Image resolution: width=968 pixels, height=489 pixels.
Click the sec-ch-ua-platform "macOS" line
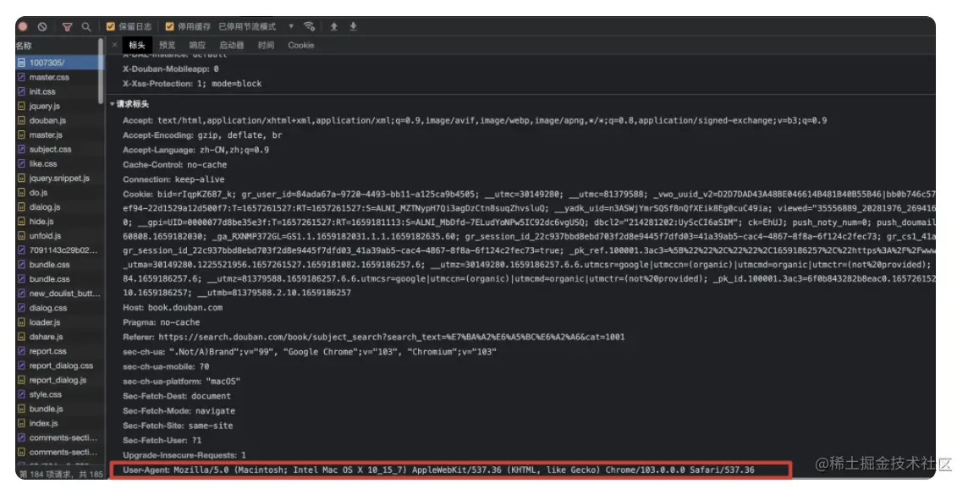(x=181, y=382)
